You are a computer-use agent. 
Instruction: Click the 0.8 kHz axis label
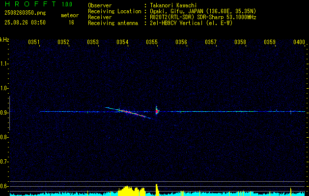pos(4,137)
